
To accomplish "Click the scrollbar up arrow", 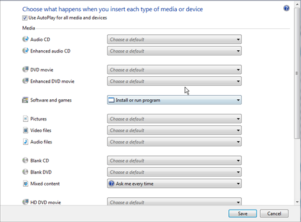I will 297,4.
